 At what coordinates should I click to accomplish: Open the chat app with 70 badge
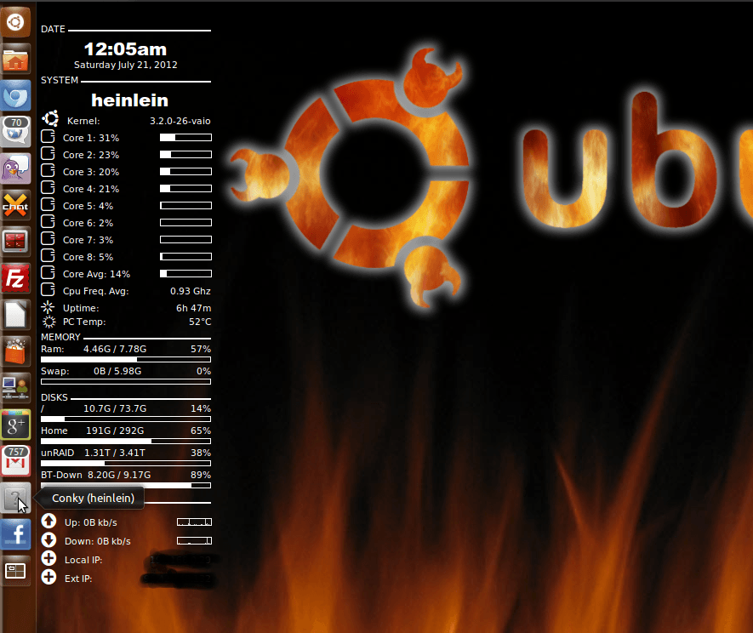point(15,131)
